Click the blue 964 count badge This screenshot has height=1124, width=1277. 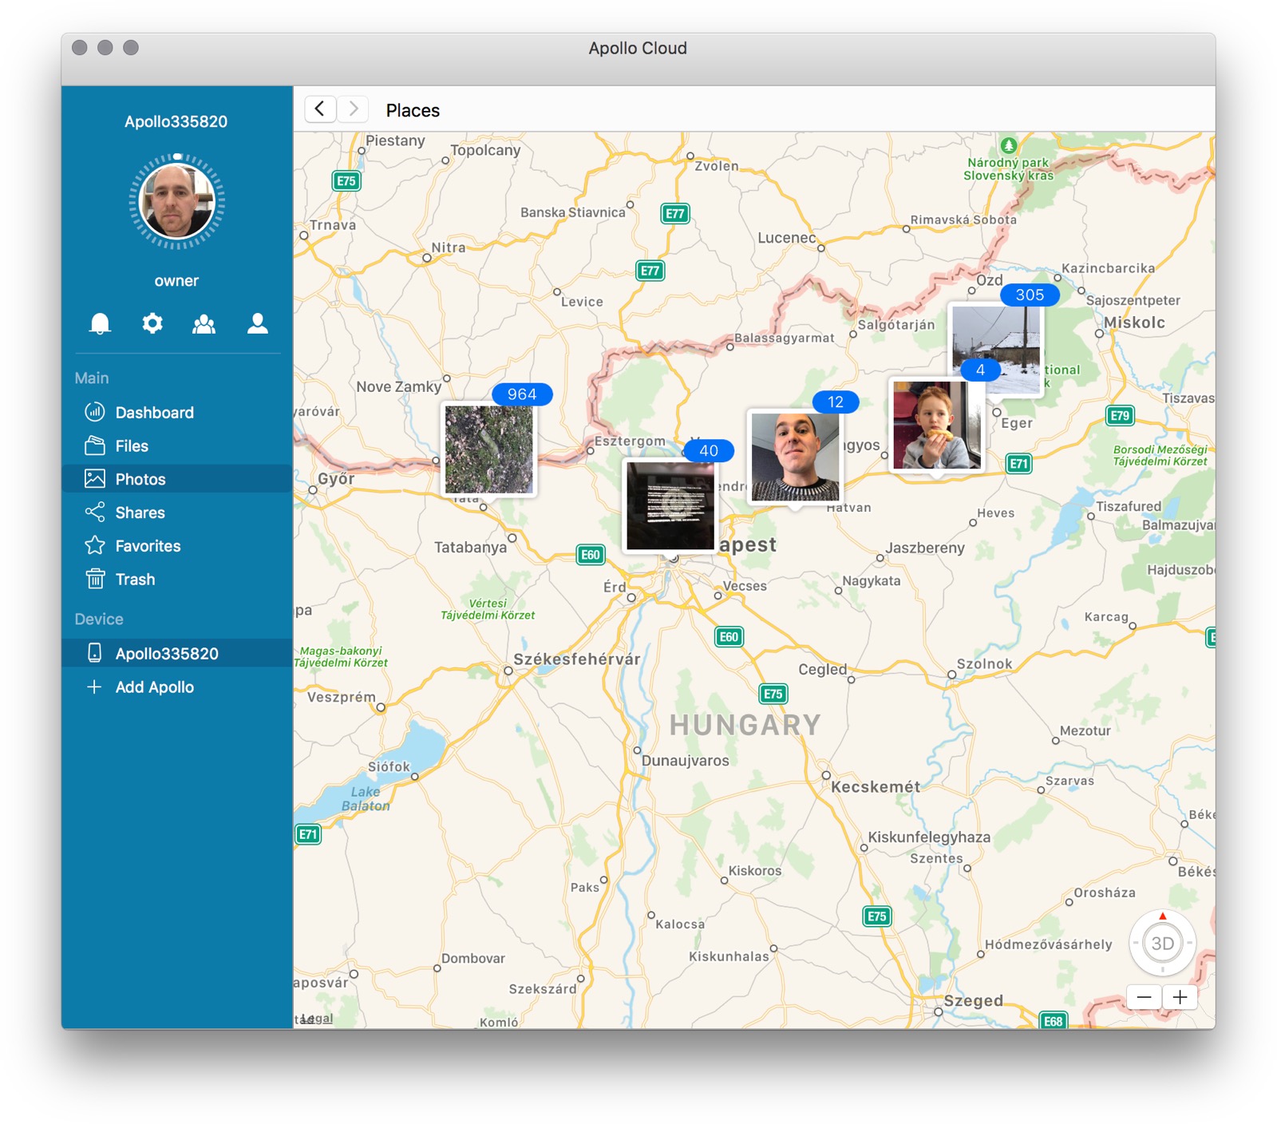click(522, 394)
